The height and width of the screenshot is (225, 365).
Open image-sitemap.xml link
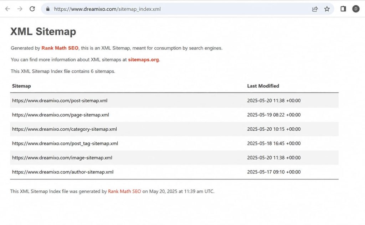click(62, 158)
